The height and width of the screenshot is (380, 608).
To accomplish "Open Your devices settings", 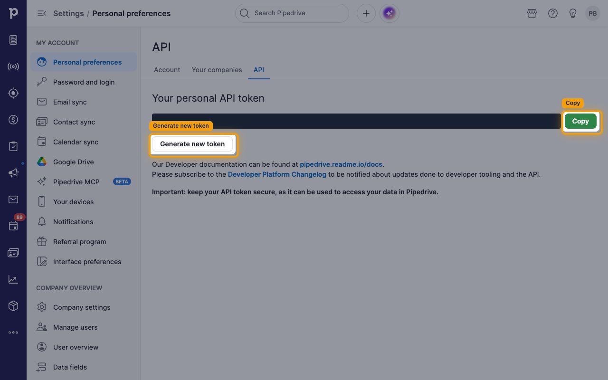I will click(x=84, y=202).
